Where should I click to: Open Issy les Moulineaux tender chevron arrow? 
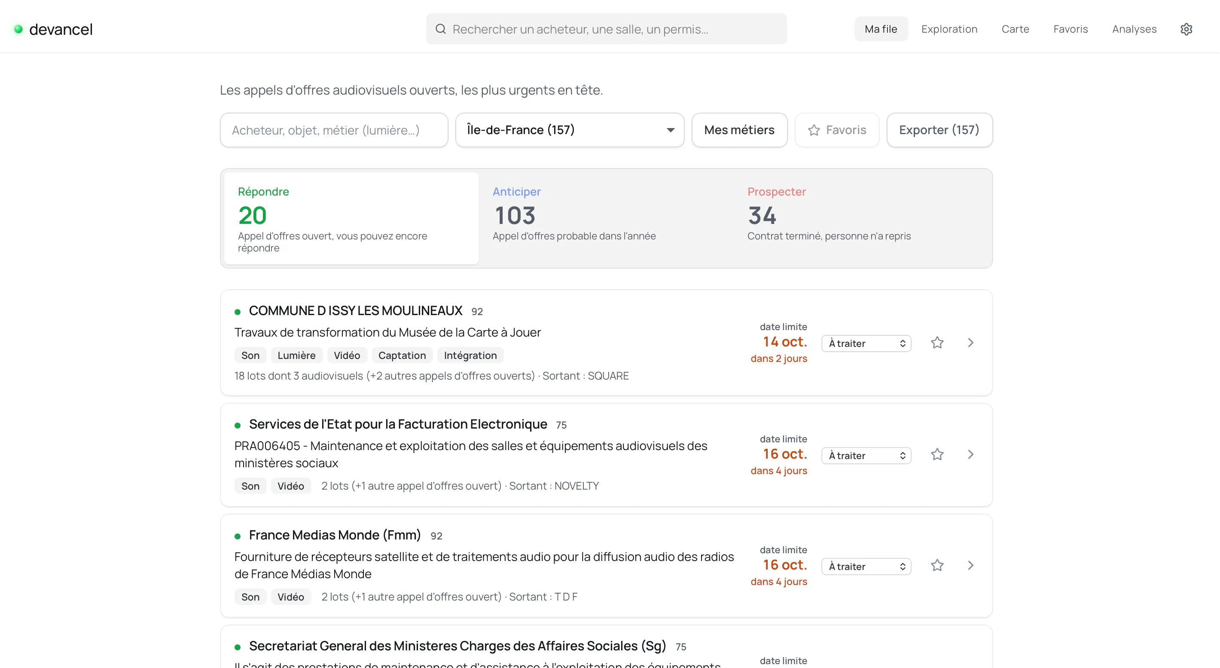coord(970,343)
